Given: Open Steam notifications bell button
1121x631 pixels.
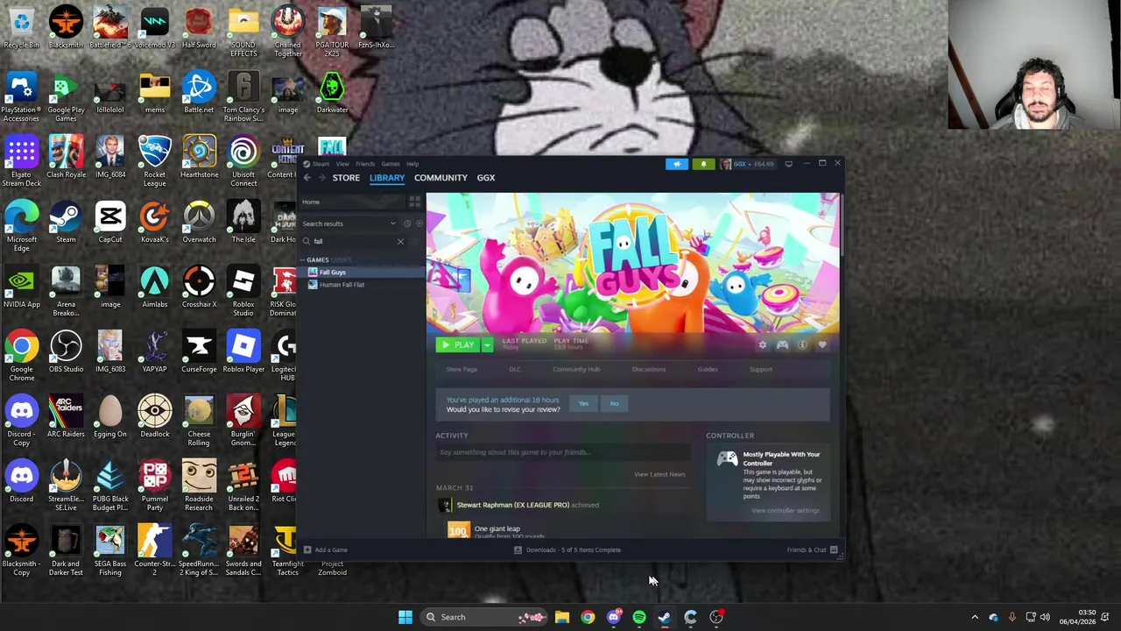Looking at the screenshot, I should 703,164.
